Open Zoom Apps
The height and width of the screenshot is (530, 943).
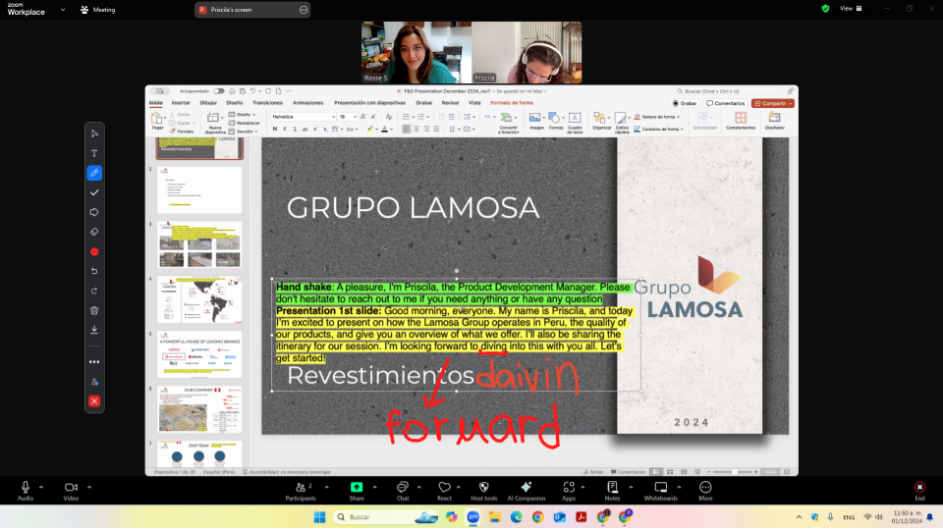pyautogui.click(x=569, y=491)
